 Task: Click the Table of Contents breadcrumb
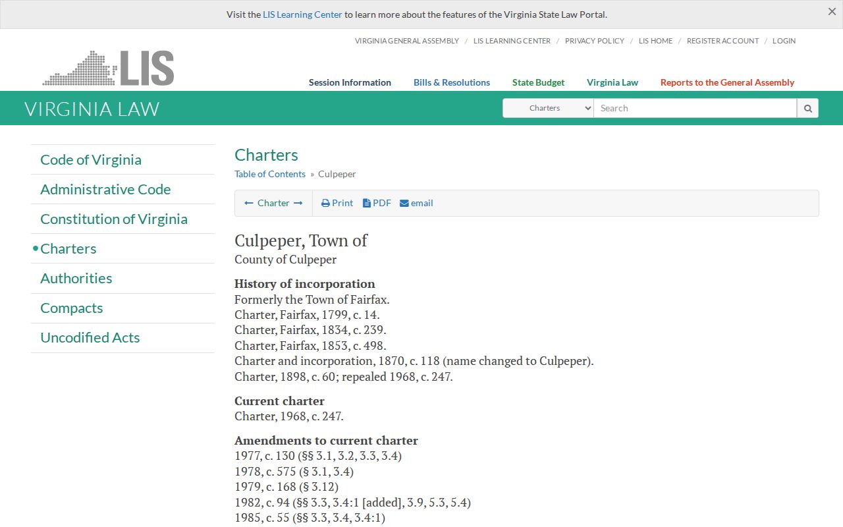270,174
